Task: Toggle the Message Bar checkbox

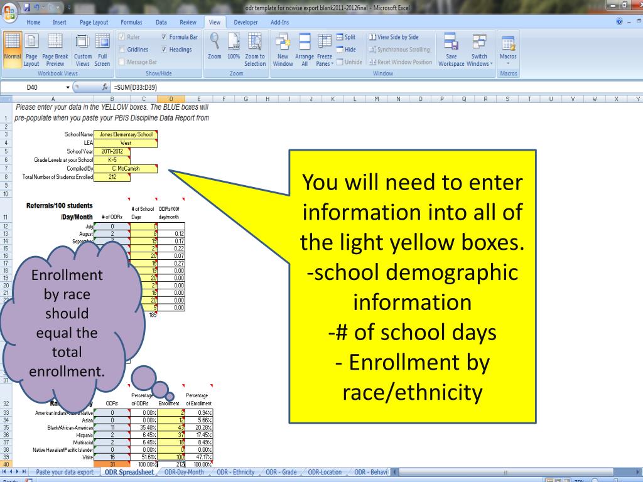Action: point(121,62)
